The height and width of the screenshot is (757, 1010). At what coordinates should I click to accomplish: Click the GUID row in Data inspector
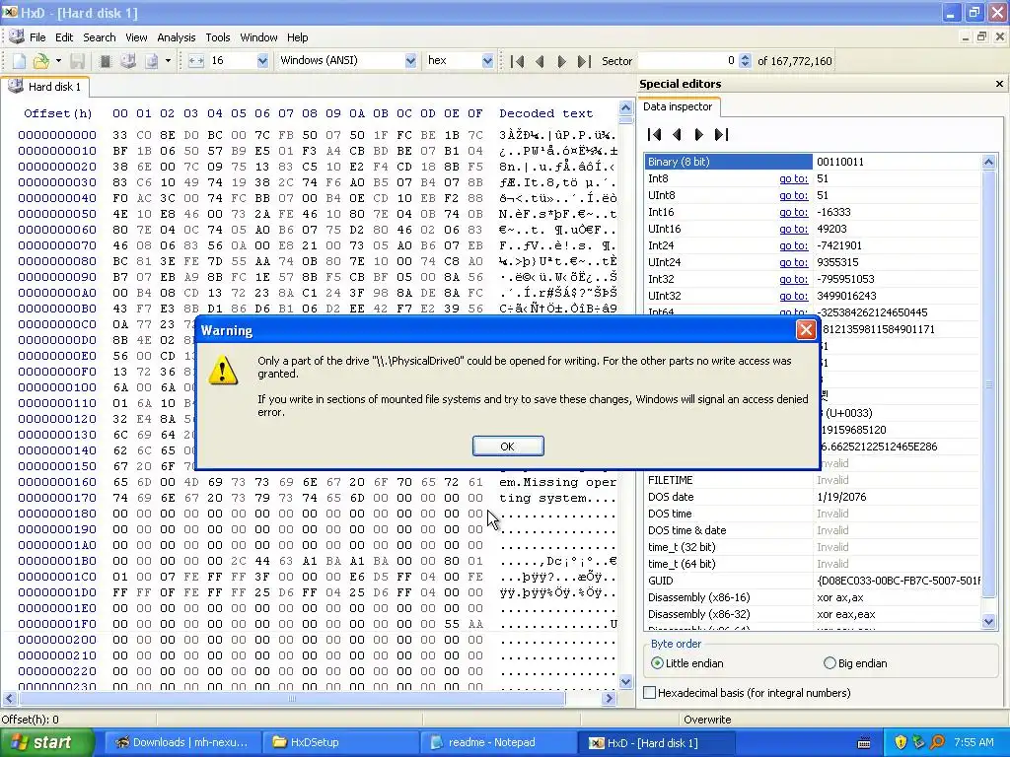[812, 581]
